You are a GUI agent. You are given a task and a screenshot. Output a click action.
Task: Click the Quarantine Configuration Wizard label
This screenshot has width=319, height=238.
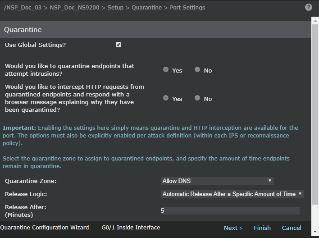[x=45, y=228]
